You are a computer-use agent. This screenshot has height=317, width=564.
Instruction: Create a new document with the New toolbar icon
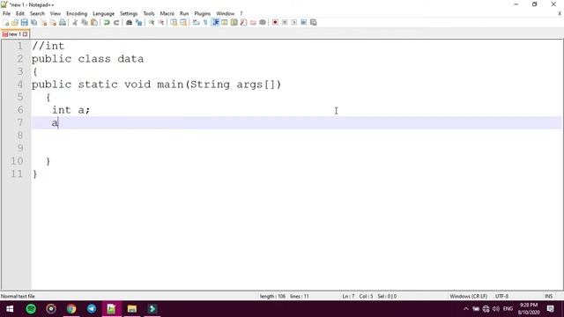click(6, 22)
